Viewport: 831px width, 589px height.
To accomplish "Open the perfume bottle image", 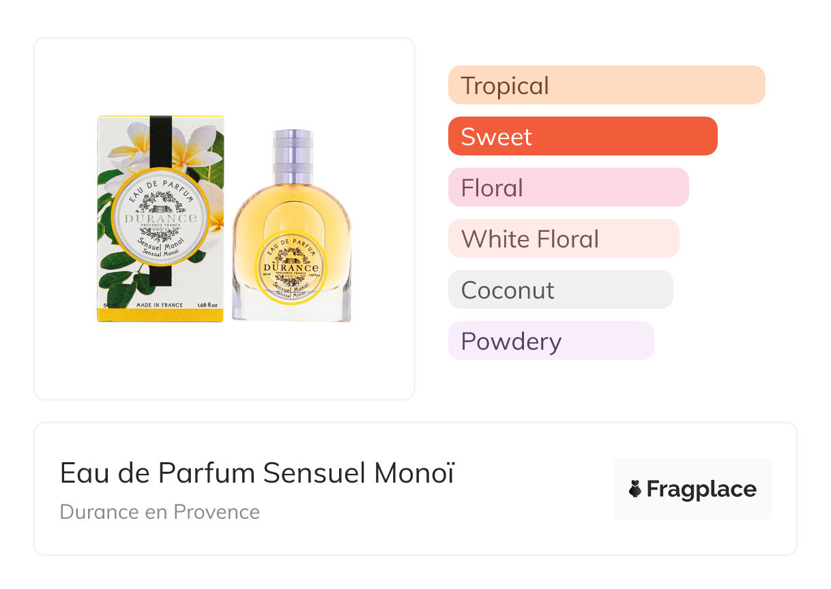I will pos(291,225).
